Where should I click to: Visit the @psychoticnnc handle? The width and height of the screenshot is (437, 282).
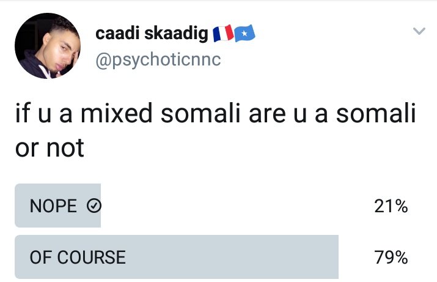158,59
